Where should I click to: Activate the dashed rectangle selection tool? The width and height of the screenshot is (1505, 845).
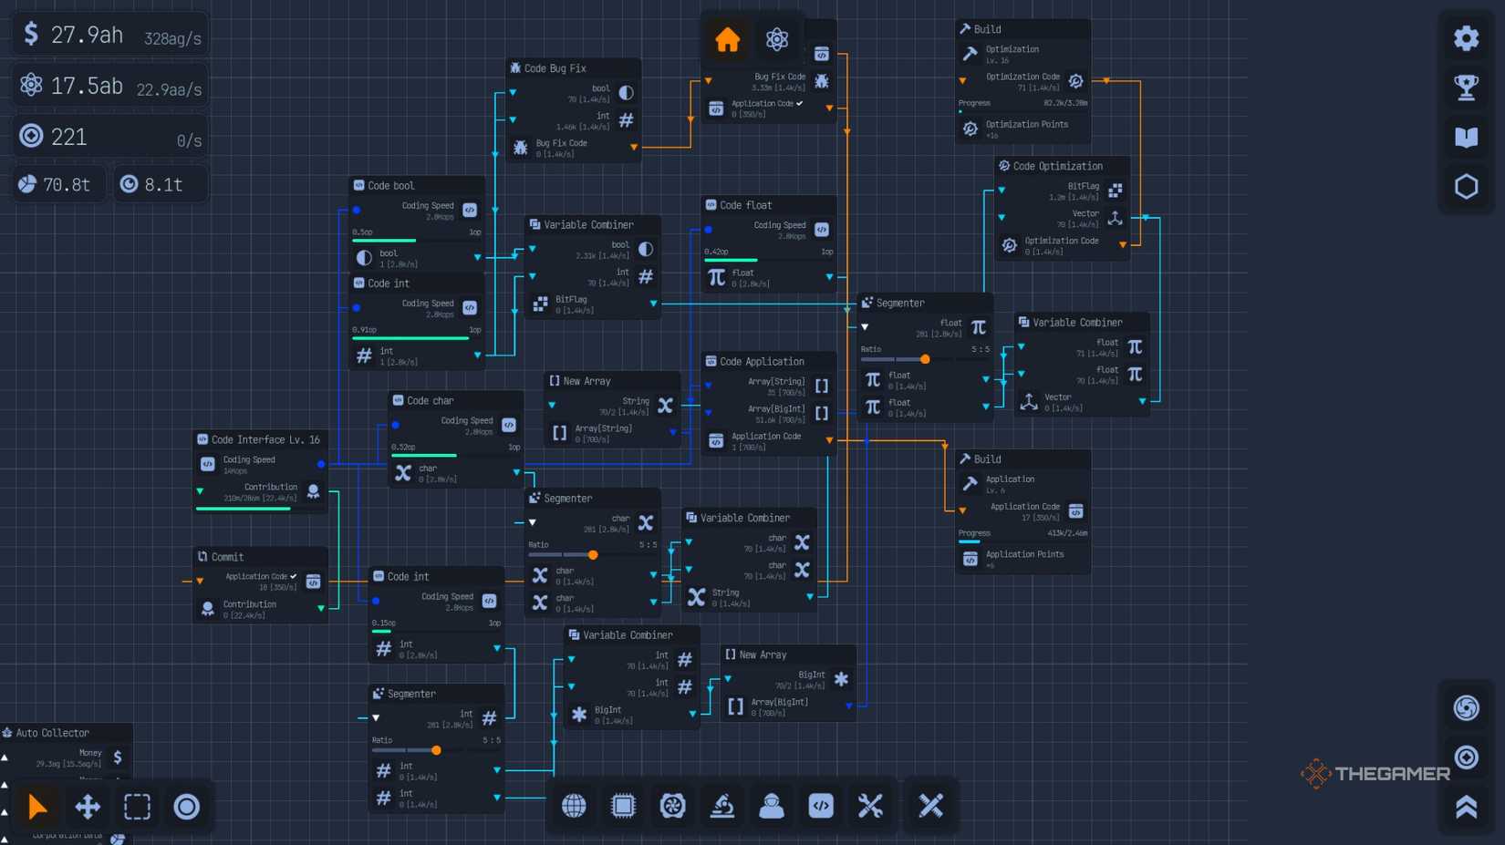138,807
